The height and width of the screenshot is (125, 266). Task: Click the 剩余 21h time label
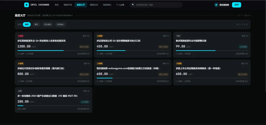[244, 64]
